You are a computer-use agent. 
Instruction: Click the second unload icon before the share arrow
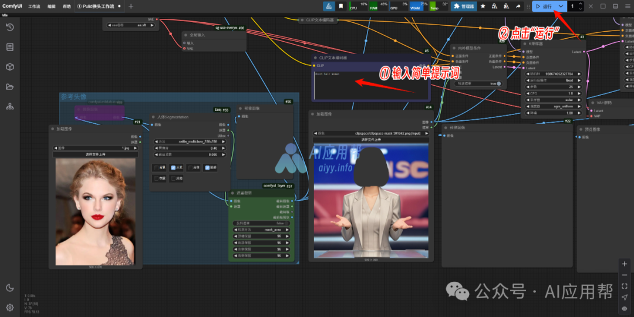pos(506,6)
